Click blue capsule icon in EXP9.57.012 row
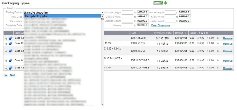Image resolution: width=237 pixels, height=110 pixels. point(11,51)
